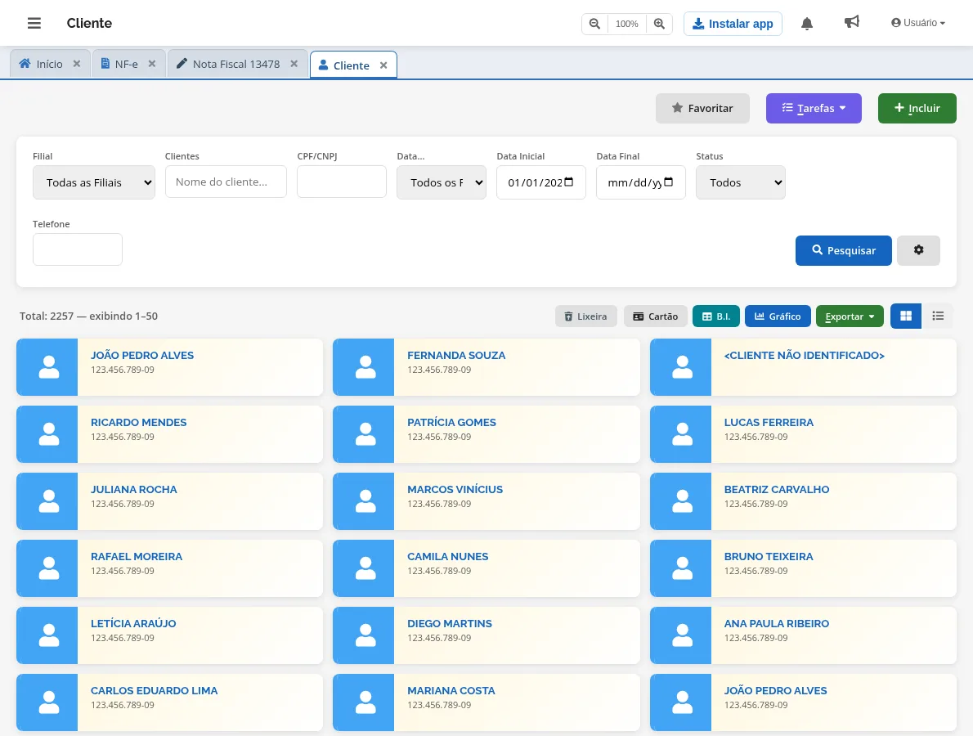Zoom out using the magnifier minus icon
973x736 pixels.
tap(594, 24)
